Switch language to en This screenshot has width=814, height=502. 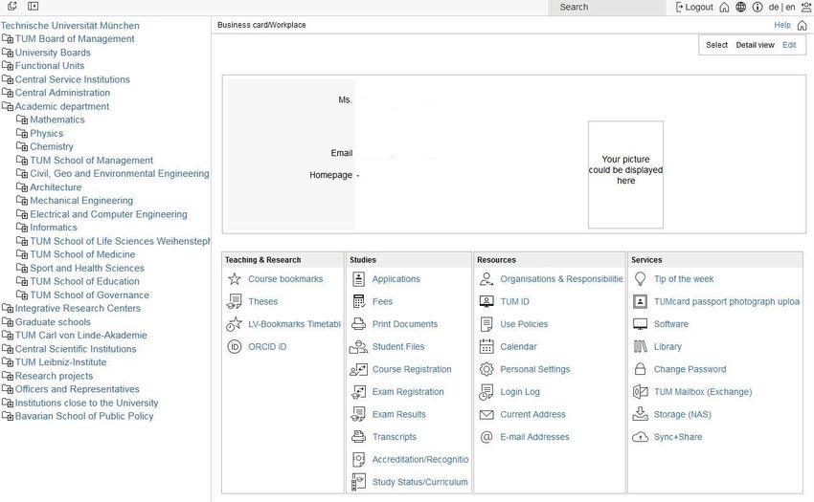(790, 8)
